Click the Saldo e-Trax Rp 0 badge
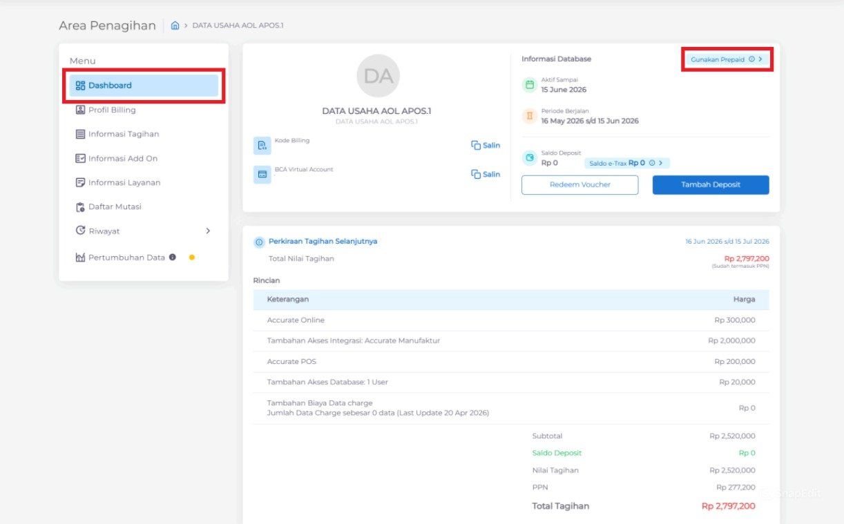844x524 pixels. (x=627, y=163)
